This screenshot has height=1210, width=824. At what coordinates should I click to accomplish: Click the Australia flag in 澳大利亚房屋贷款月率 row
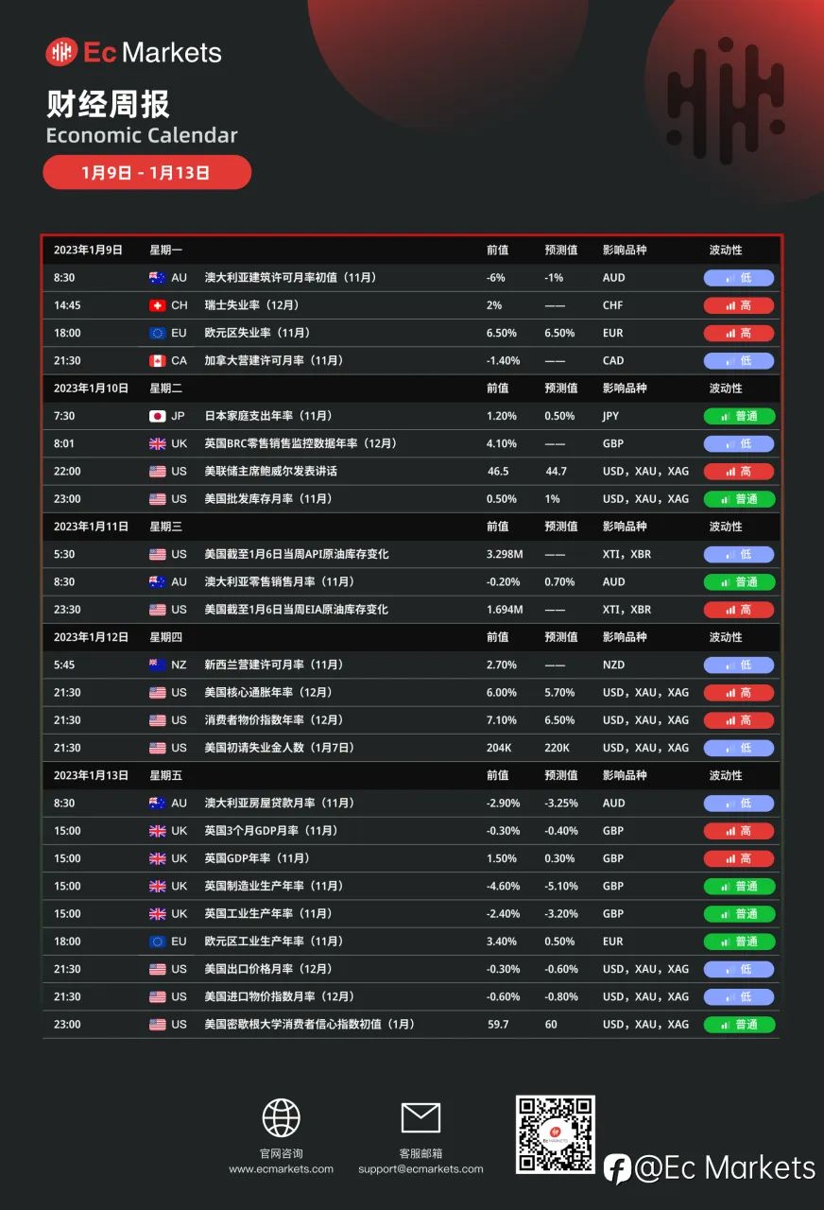(157, 803)
